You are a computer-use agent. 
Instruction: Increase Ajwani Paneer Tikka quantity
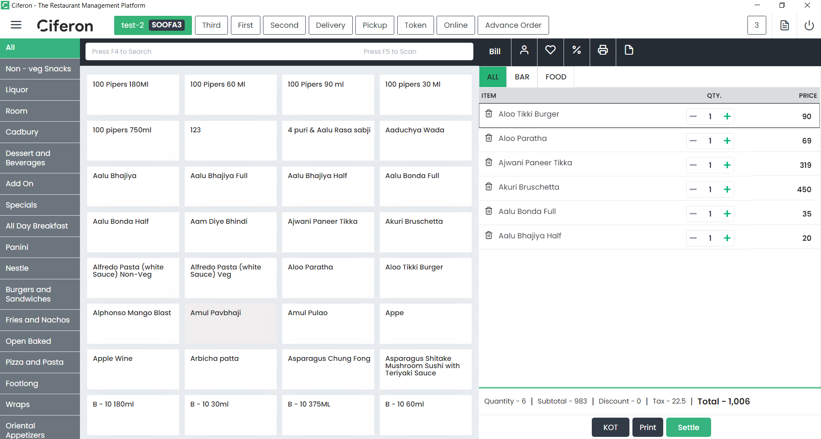(727, 165)
